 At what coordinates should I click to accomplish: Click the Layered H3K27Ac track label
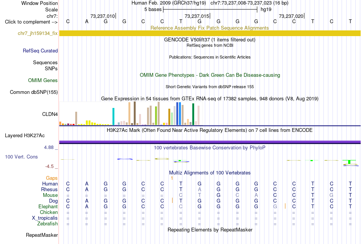pos(25,136)
